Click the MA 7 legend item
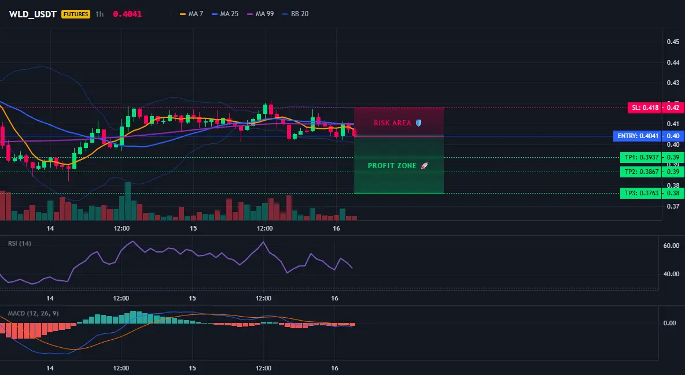This screenshot has width=685, height=375. coord(191,14)
